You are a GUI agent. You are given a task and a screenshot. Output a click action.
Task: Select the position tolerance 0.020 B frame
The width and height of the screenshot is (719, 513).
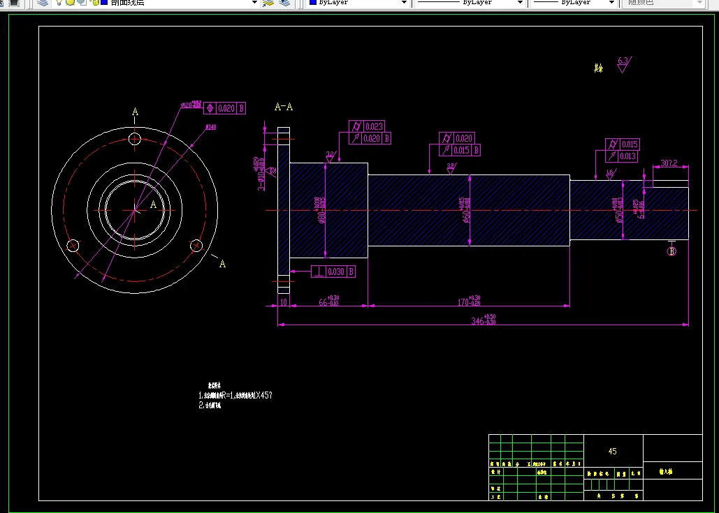pyautogui.click(x=225, y=108)
